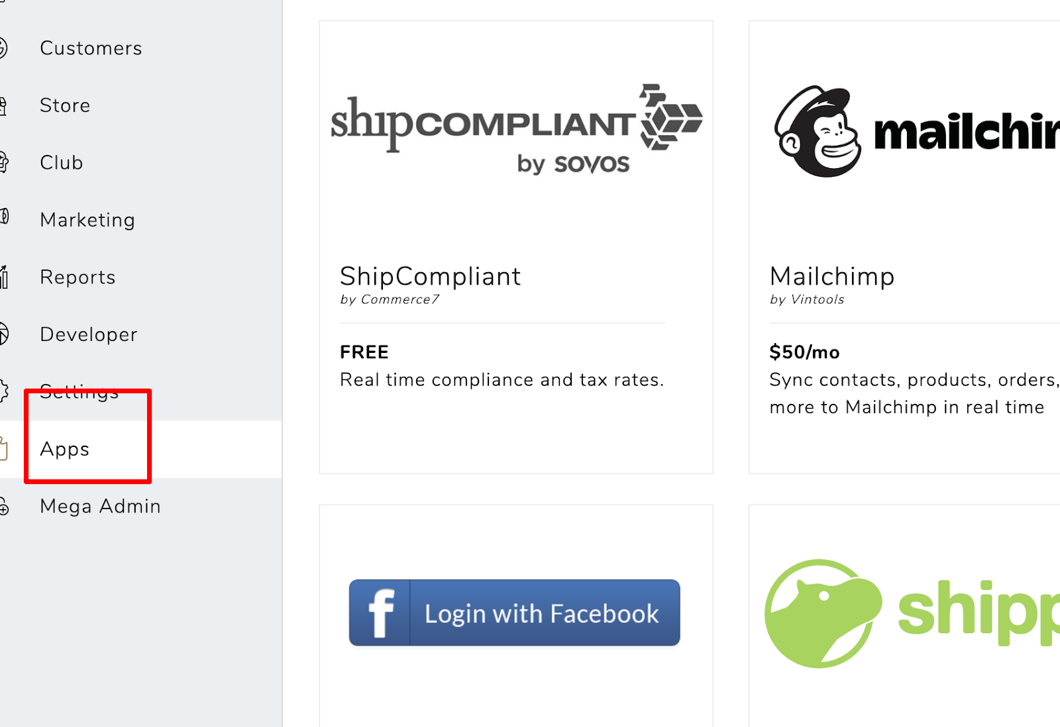Screen dimensions: 1060x727
Task: Click the ShipCompliant by Sovos logo
Action: point(516,129)
